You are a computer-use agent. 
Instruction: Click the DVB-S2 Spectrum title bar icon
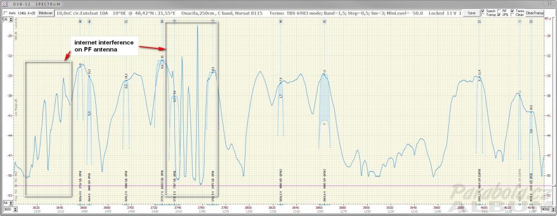[x=4, y=4]
